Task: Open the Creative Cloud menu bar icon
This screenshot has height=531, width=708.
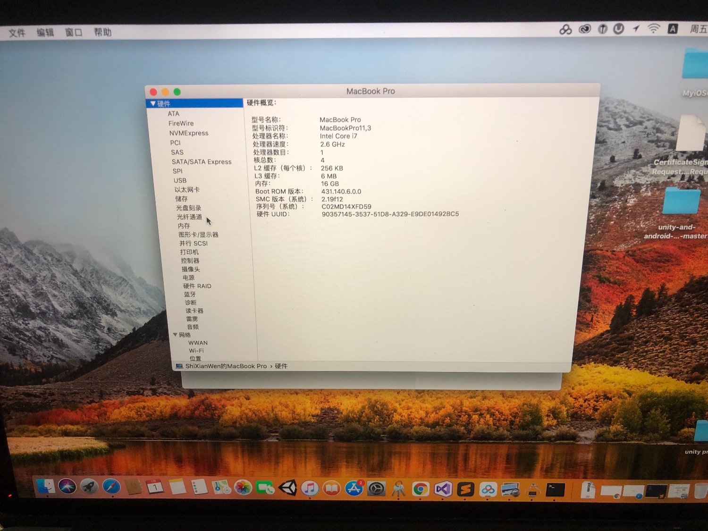Action: pyautogui.click(x=585, y=29)
